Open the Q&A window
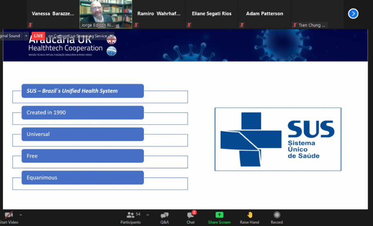The width and height of the screenshot is (373, 226). (164, 217)
